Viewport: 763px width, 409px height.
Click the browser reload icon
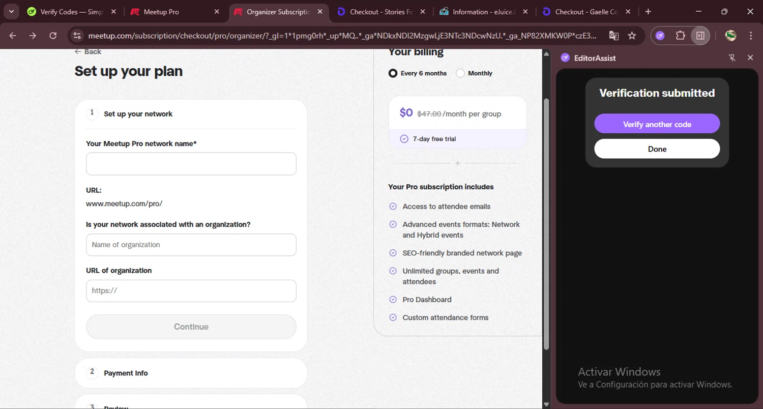[53, 36]
